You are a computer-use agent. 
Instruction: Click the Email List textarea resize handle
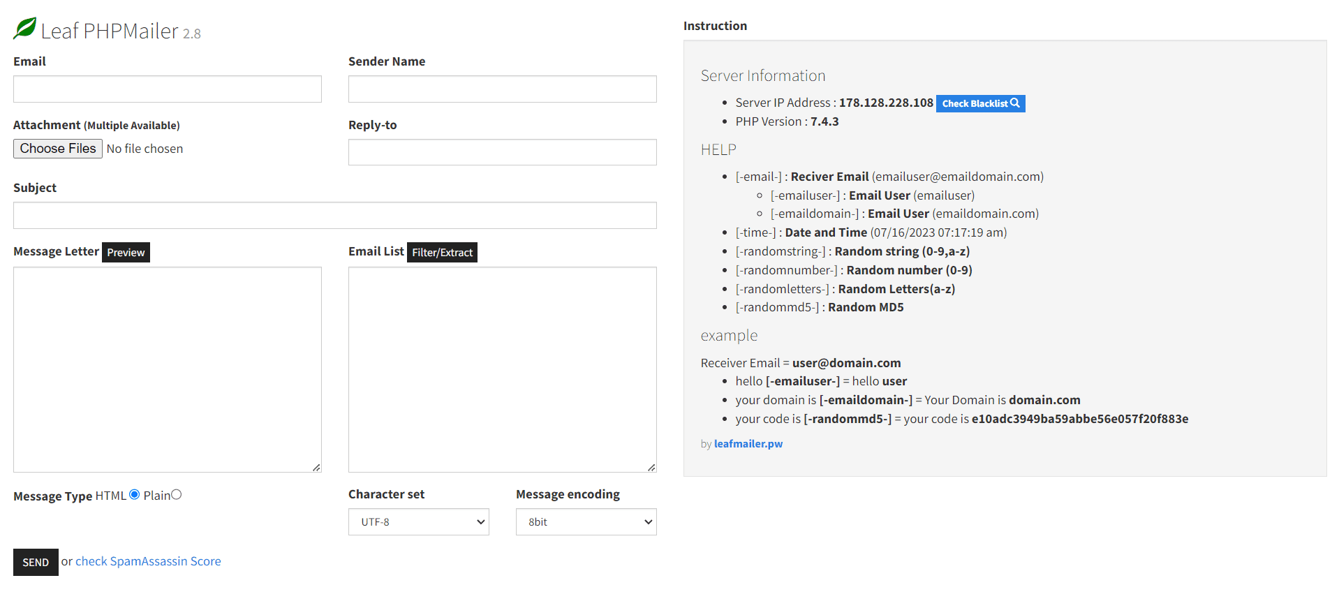(651, 468)
